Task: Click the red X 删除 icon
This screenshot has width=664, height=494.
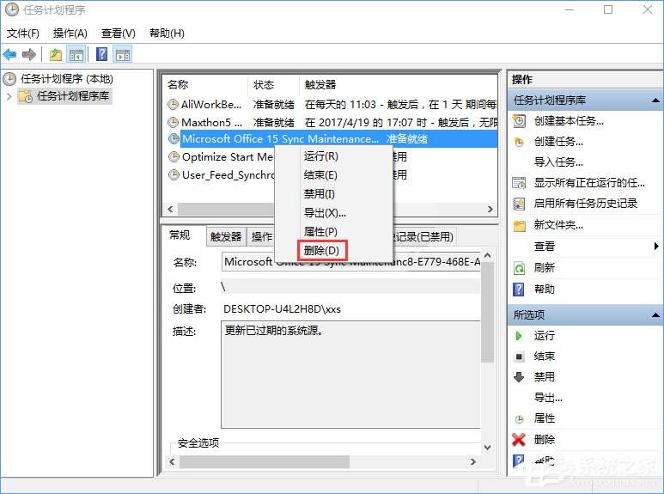Action: click(519, 440)
